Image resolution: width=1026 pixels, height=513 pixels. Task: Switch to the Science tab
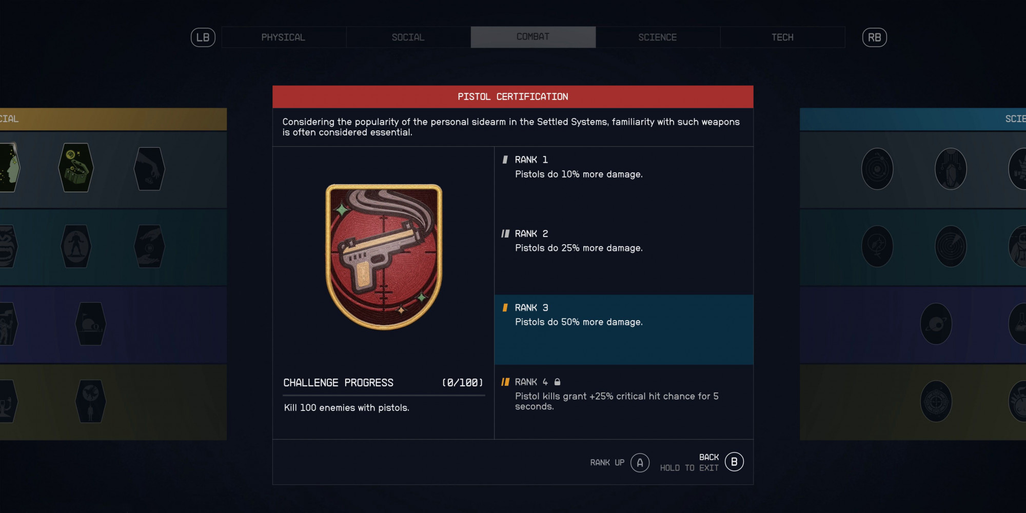coord(658,37)
